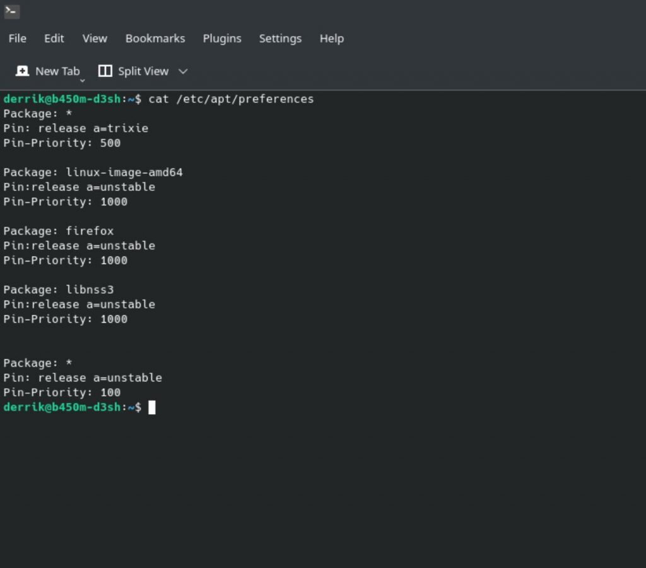Click the Split View icon
This screenshot has width=646, height=568.
click(105, 71)
